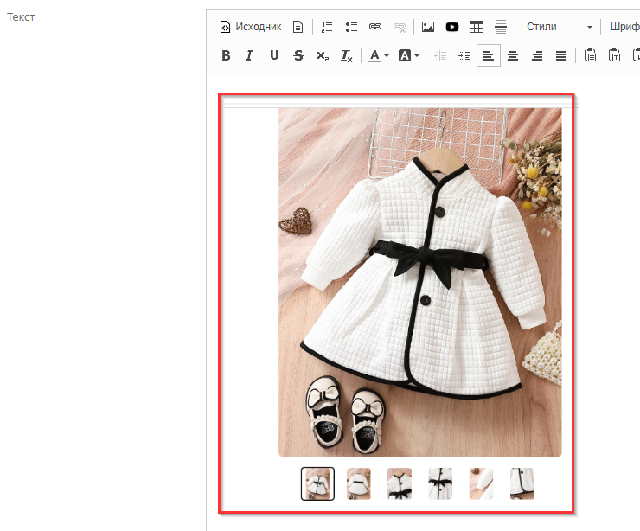Click the Исходник source button
Viewport: 640px width, 531px height.
(251, 27)
